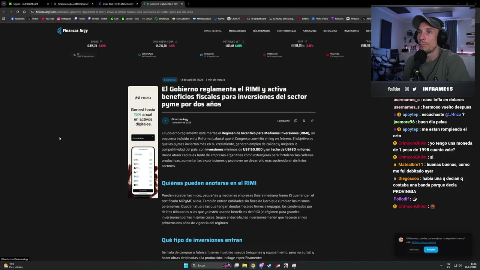The width and height of the screenshot is (480, 270).
Task: Open the browser tab search dropdown
Action: [x=4, y=4]
